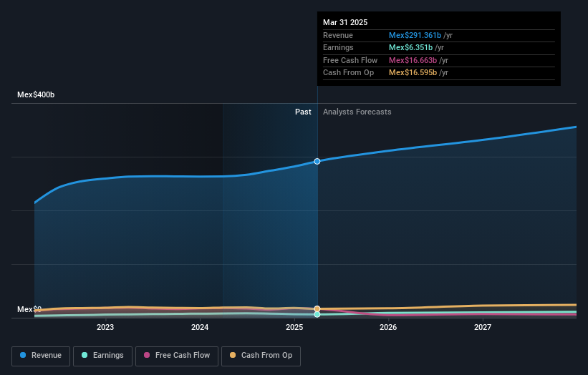Click the Mex$291.361b revenue value
This screenshot has width=588, height=375.
(x=415, y=35)
